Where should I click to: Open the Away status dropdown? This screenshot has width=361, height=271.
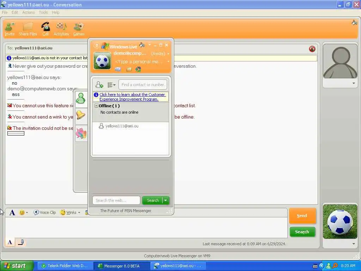(x=160, y=54)
